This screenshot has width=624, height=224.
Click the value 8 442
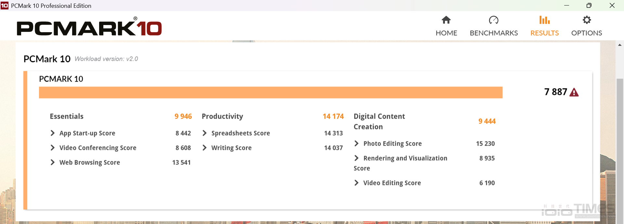pyautogui.click(x=183, y=133)
